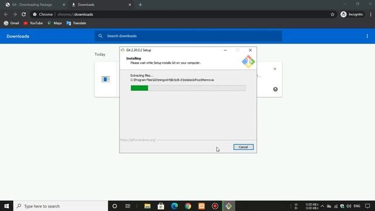Image resolution: width=375 pixels, height=211 pixels.
Task: Close the Git - Downloading Package tab
Action: [x=64, y=5]
